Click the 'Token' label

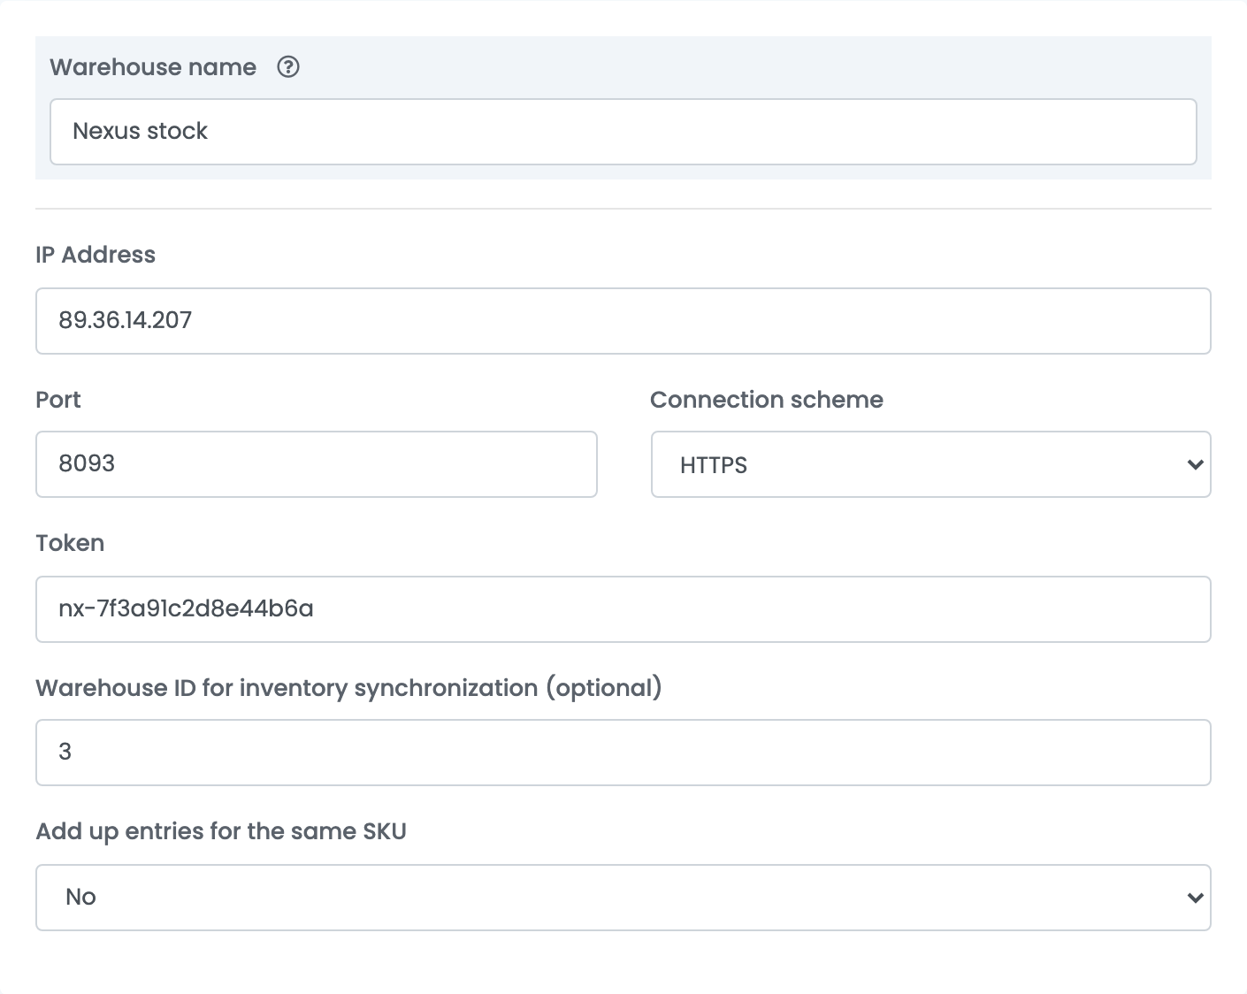[x=70, y=543]
